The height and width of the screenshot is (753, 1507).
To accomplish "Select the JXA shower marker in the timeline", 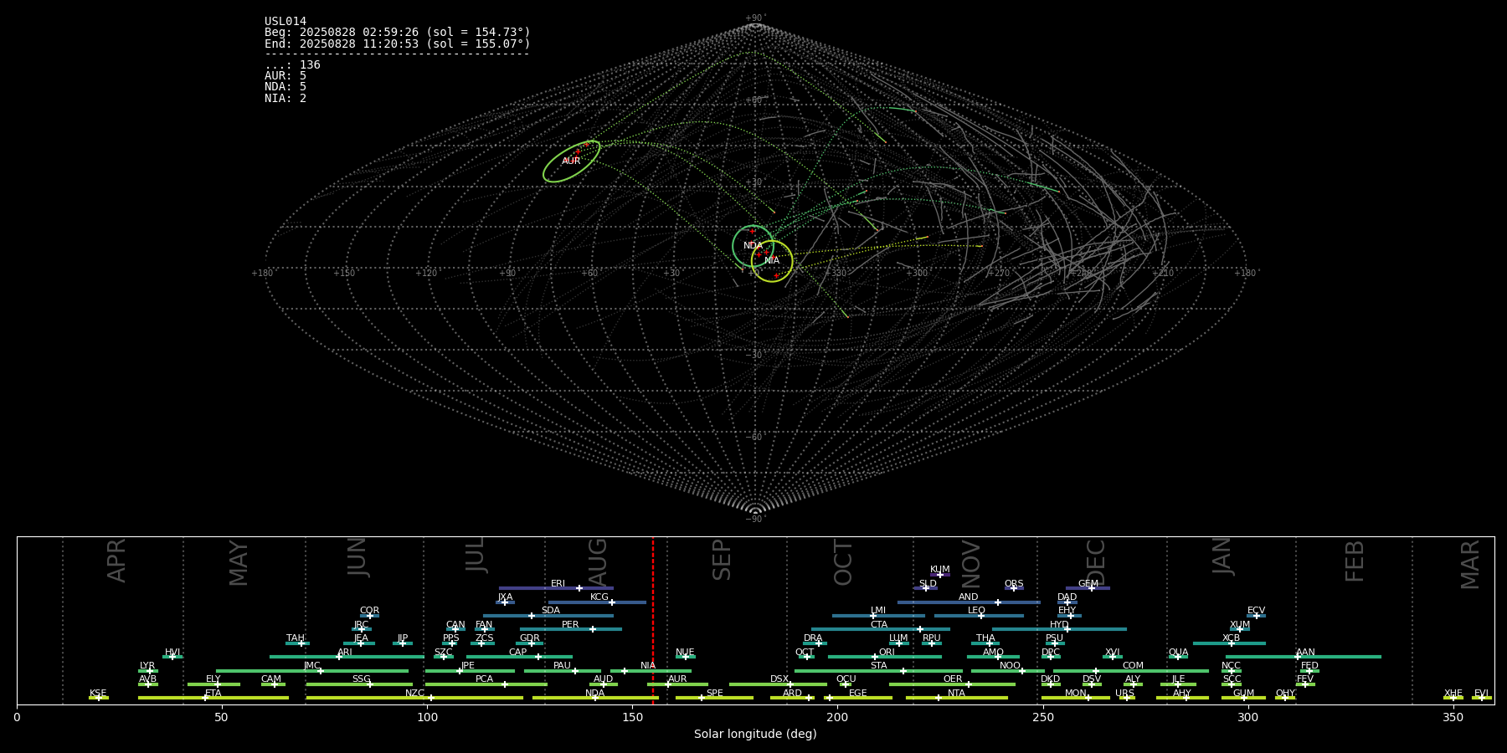I will (x=505, y=602).
